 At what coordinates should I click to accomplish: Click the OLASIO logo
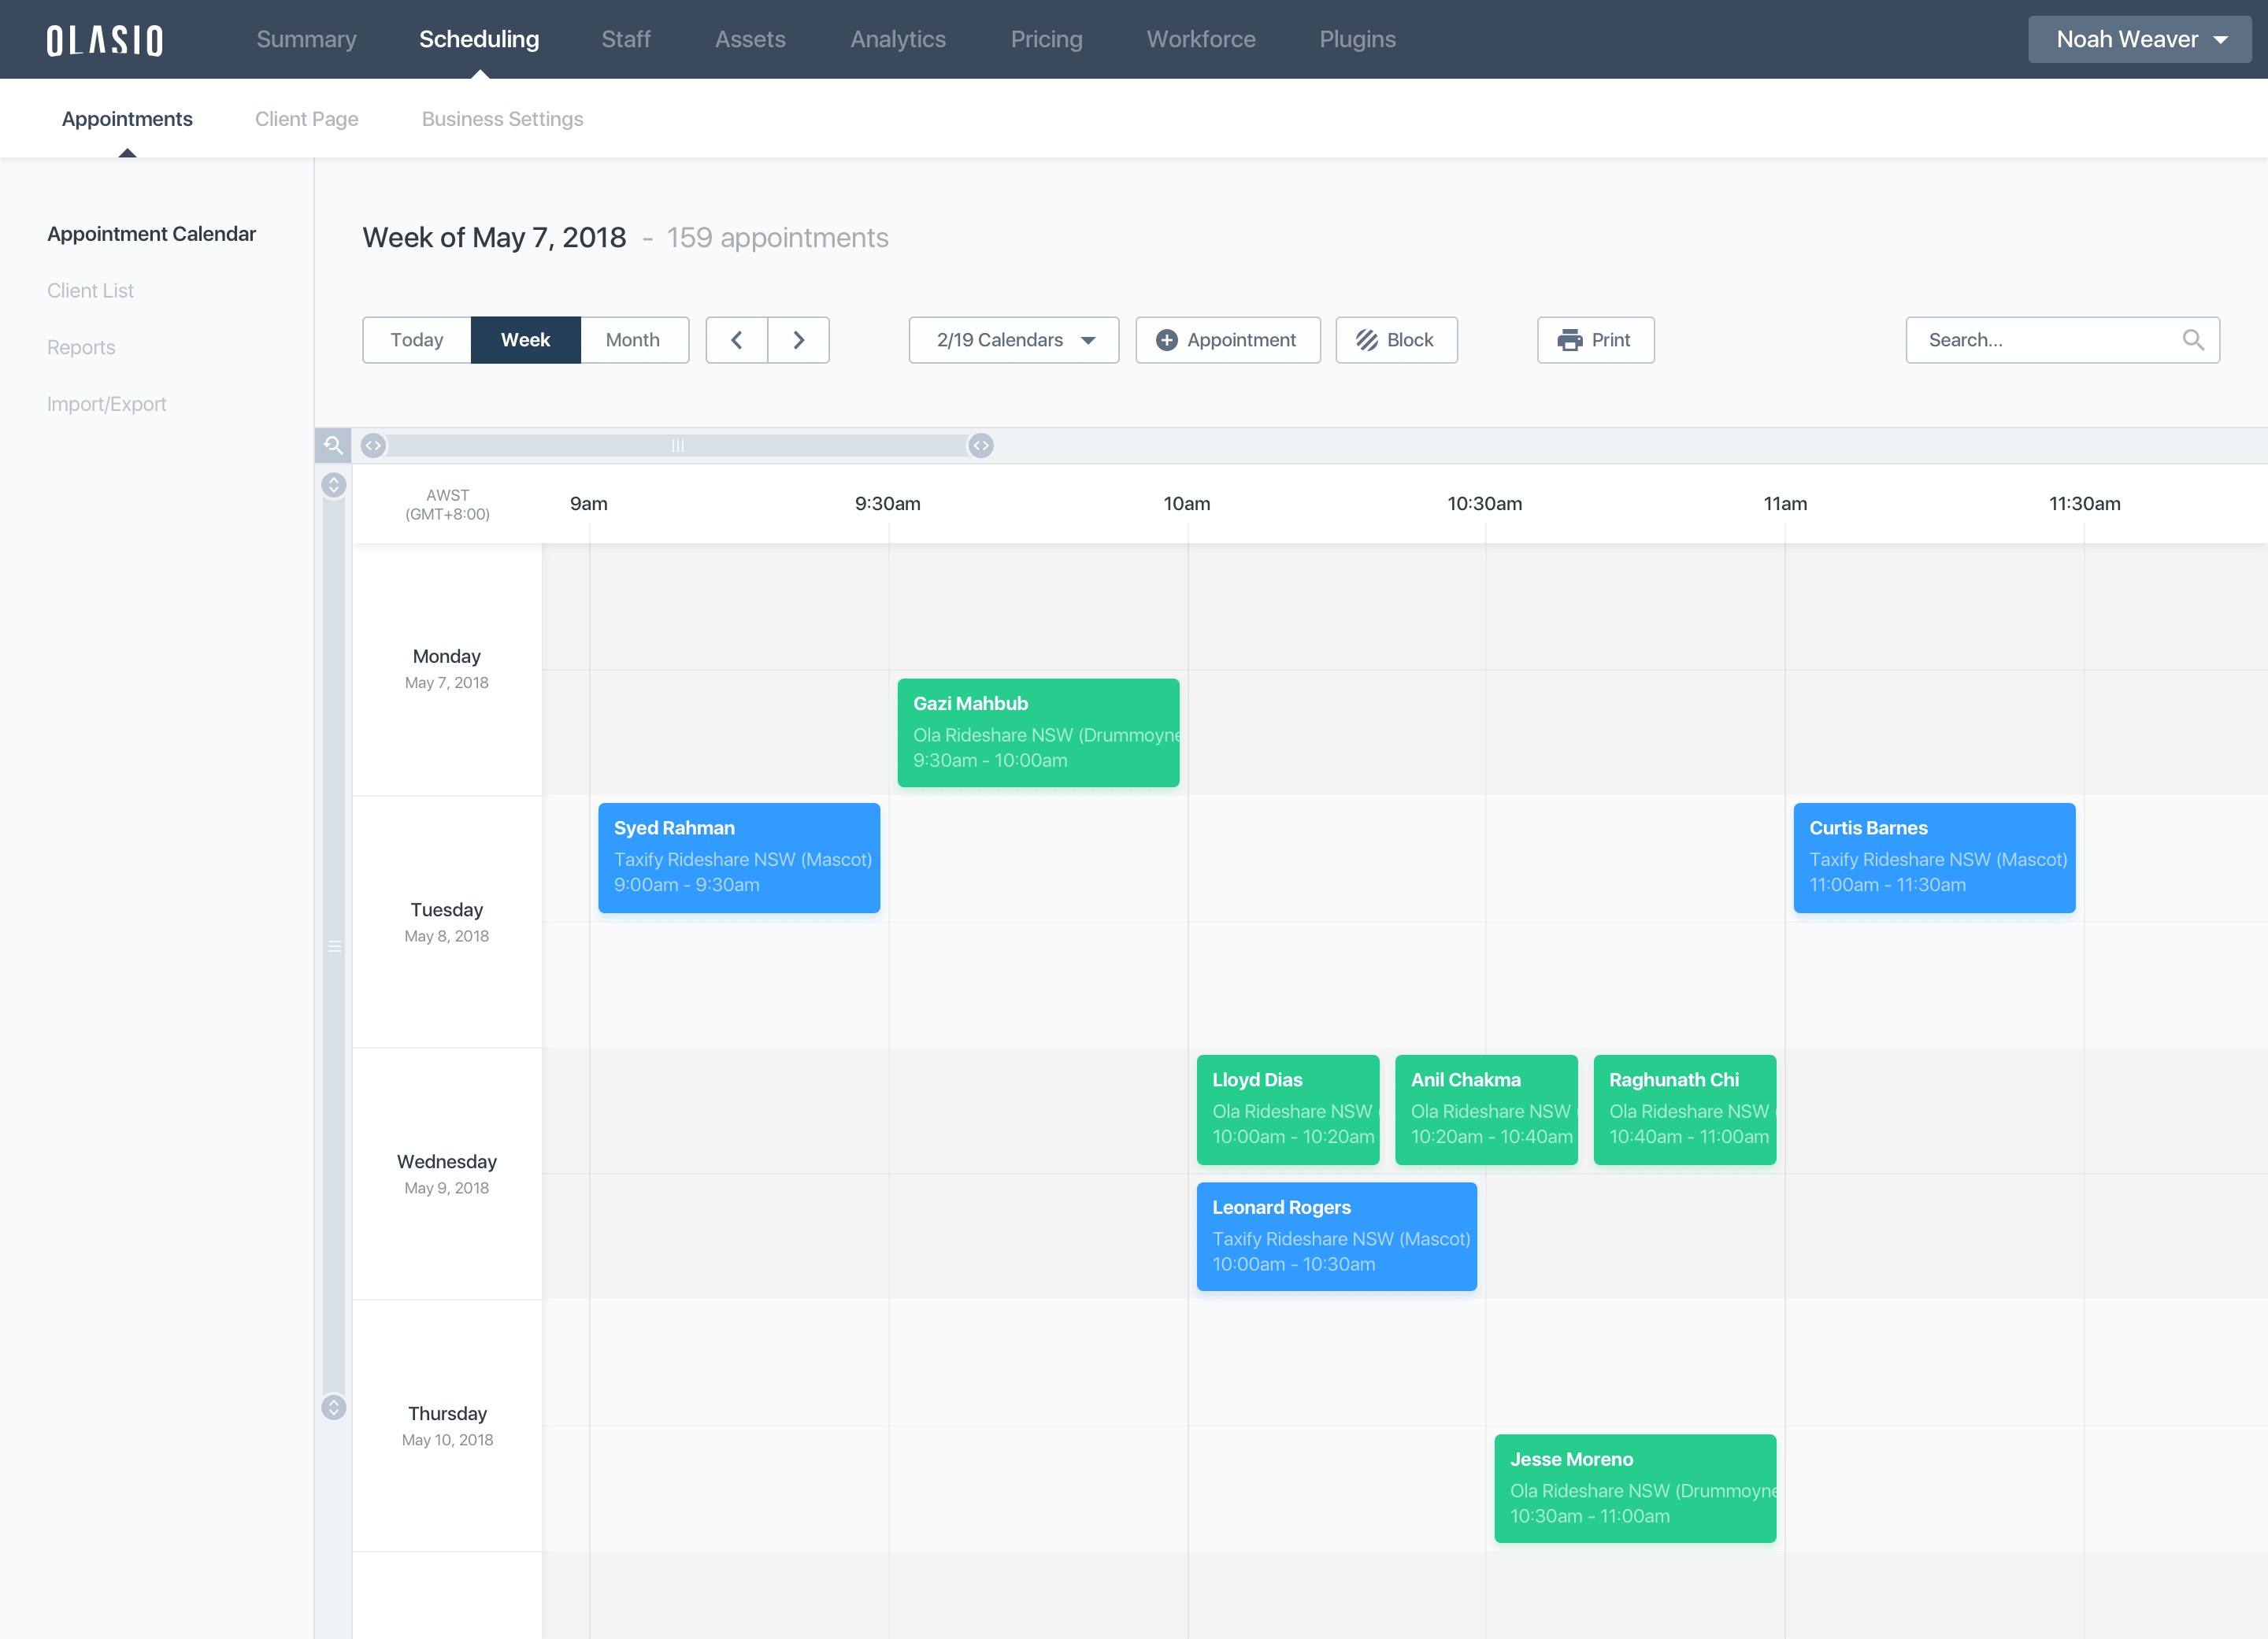coord(105,39)
